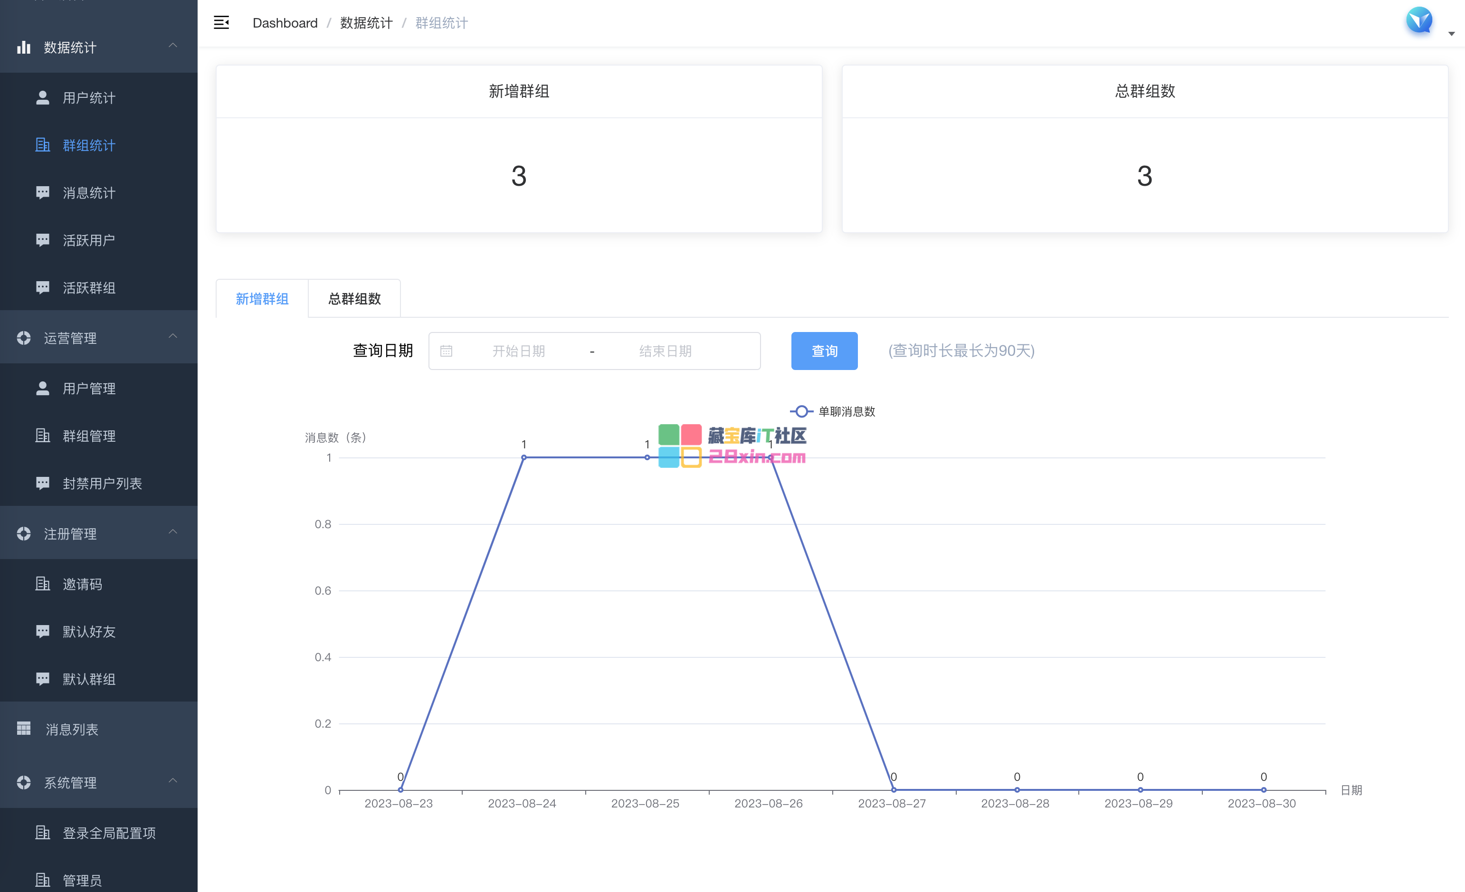Select the 新增群组 tab
Screen dimensions: 1465x892
pyautogui.click(x=262, y=299)
